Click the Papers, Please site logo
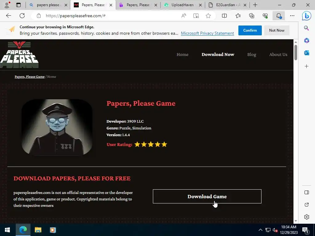This screenshot has height=236, width=315. (19, 54)
